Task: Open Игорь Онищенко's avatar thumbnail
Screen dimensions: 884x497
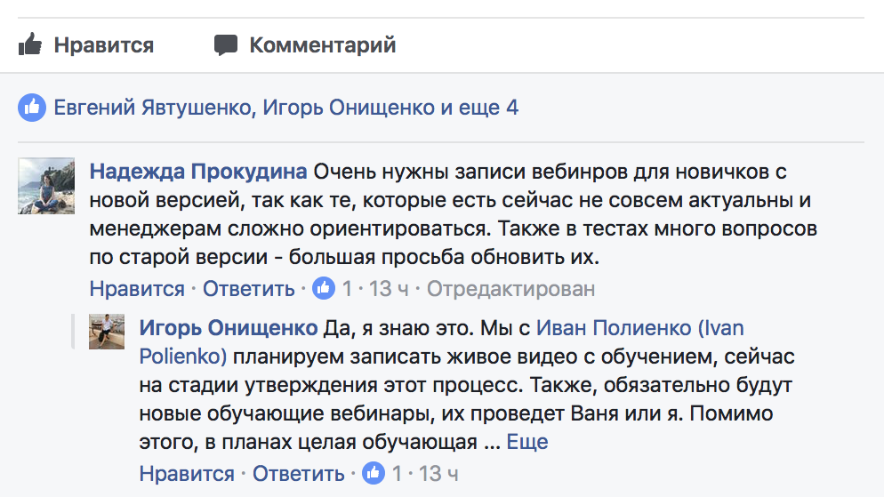Action: click(x=107, y=332)
